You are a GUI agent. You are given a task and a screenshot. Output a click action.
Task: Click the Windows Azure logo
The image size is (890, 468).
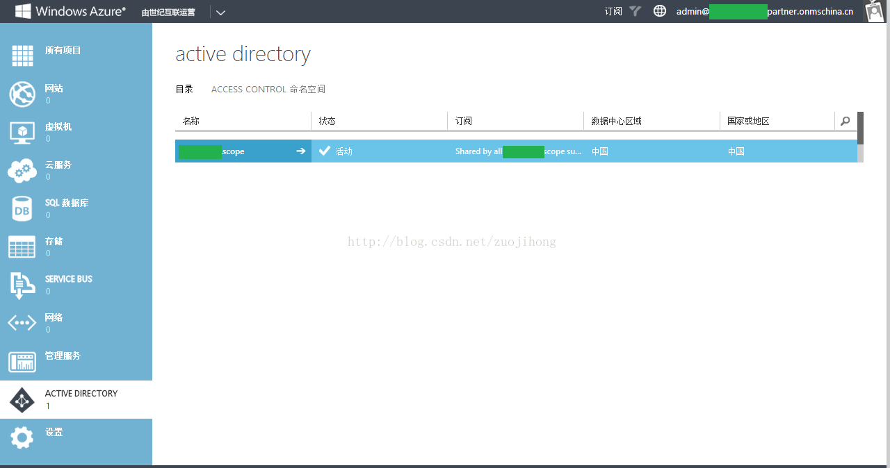click(70, 11)
